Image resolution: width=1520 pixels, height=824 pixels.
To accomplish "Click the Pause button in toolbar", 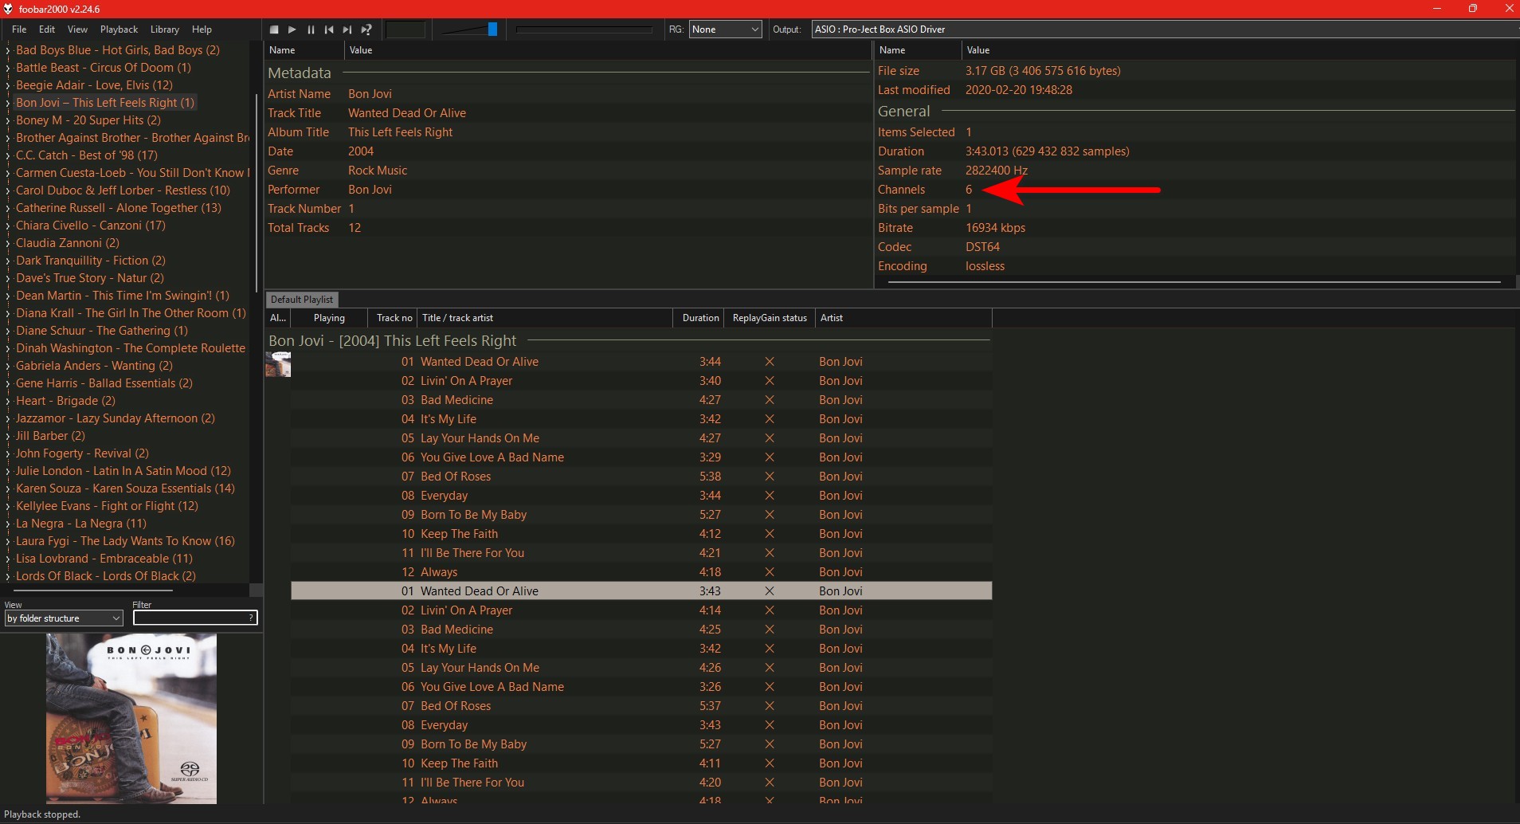I will 311,29.
